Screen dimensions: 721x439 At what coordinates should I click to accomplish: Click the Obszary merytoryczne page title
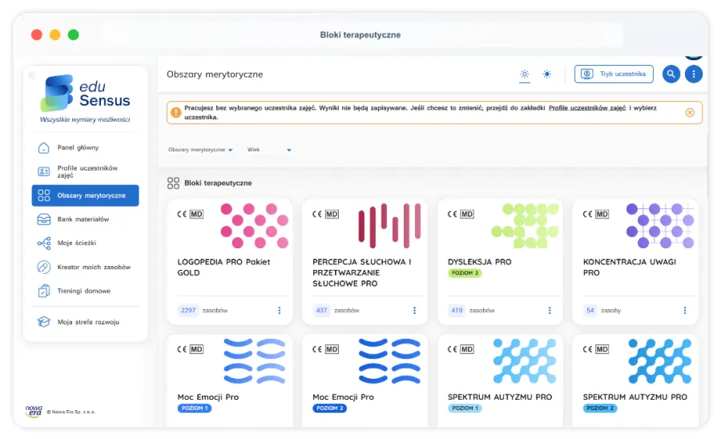click(x=215, y=75)
